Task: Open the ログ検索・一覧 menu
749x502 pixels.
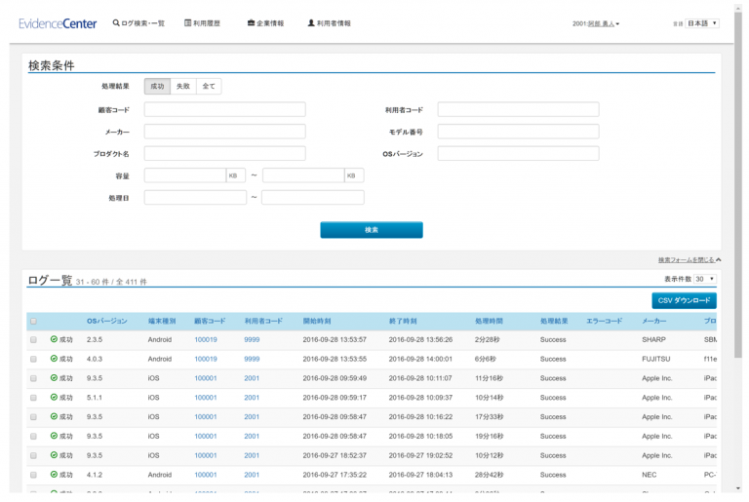Action: pyautogui.click(x=138, y=23)
